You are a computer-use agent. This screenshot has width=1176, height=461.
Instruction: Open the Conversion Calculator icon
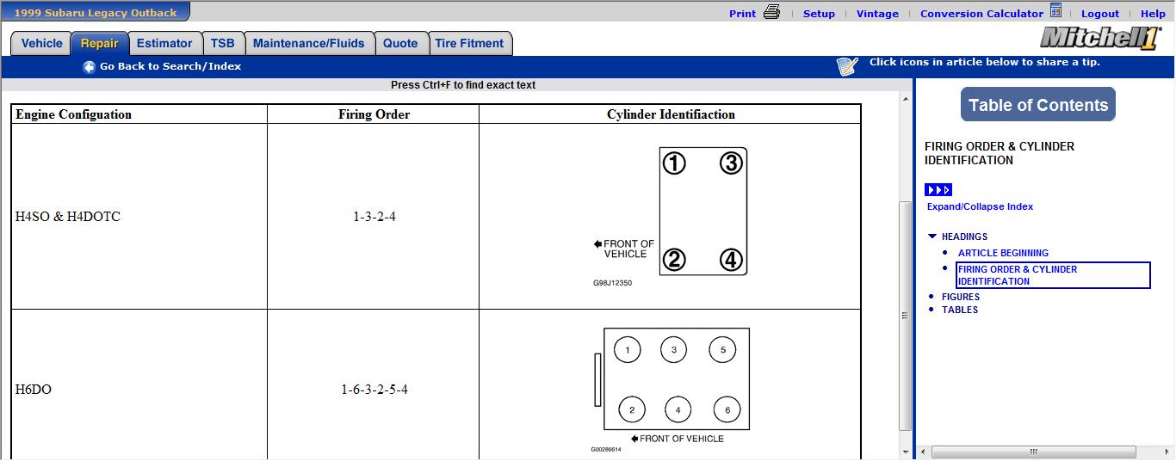(x=1055, y=10)
